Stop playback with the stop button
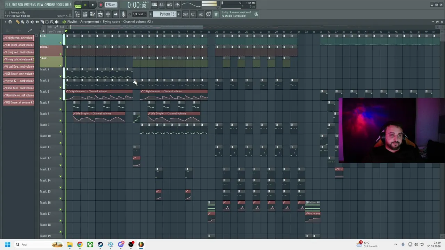Viewport: 445px width, 250px height. coord(93,5)
